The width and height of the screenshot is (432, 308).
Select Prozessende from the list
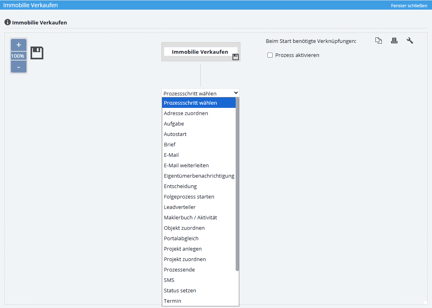[179, 270]
